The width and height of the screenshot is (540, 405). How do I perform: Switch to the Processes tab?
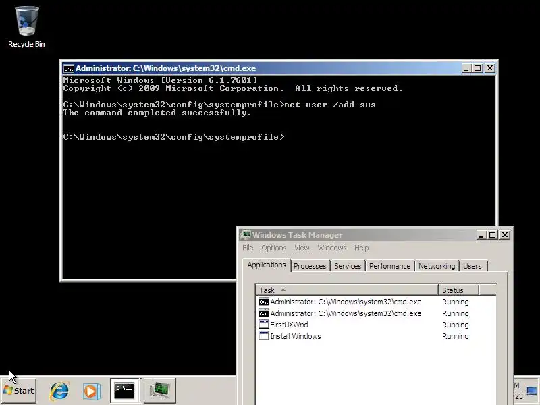point(310,266)
